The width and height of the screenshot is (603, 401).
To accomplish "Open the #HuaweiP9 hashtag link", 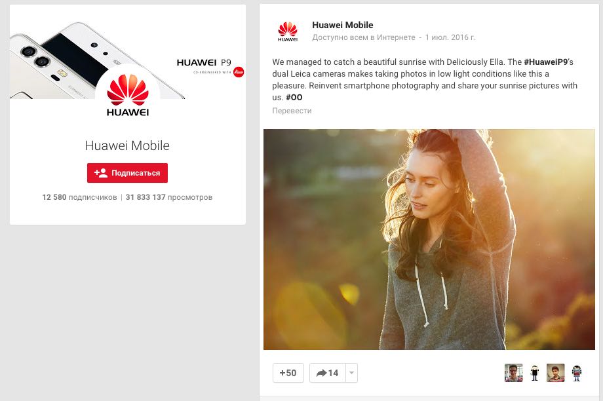I will click(546, 62).
